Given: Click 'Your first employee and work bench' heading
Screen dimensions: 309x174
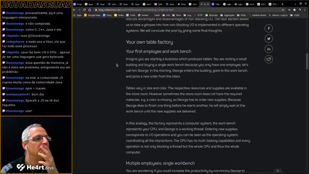Looking at the screenshot, I should (158, 51).
